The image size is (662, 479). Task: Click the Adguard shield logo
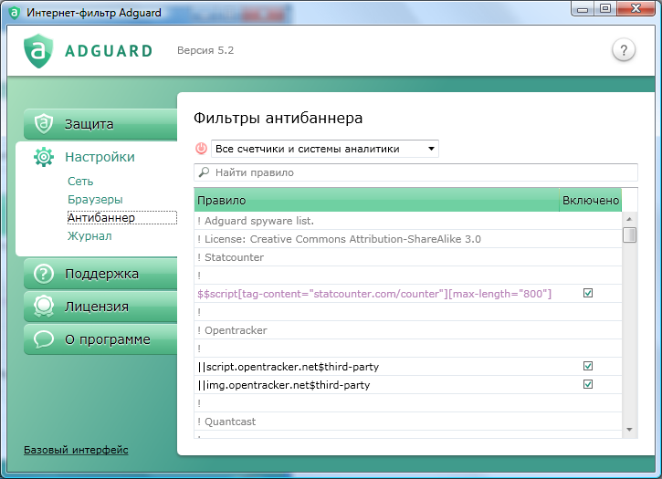pos(38,51)
